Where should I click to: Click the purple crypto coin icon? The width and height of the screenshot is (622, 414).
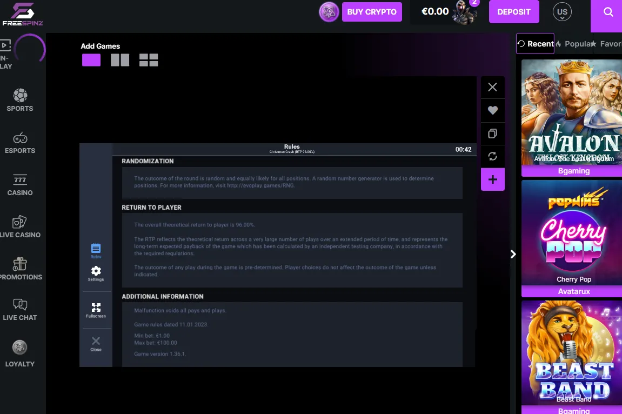click(329, 12)
